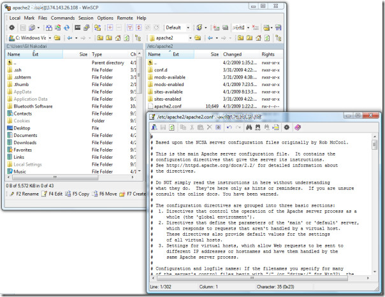
Task: Open the Commands menu
Action: [62, 18]
